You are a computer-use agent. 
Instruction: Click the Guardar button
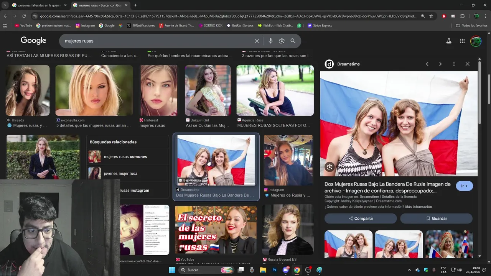436,219
